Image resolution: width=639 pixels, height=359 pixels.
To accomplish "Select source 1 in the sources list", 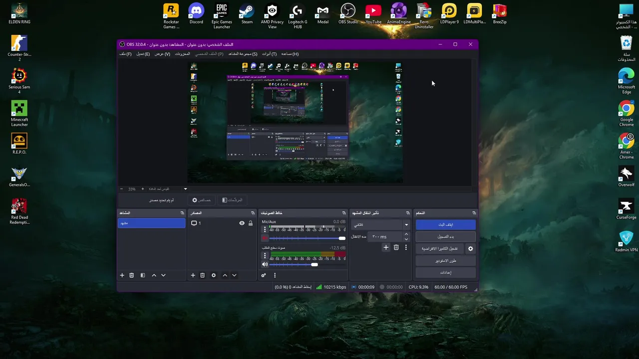I will tap(222, 223).
